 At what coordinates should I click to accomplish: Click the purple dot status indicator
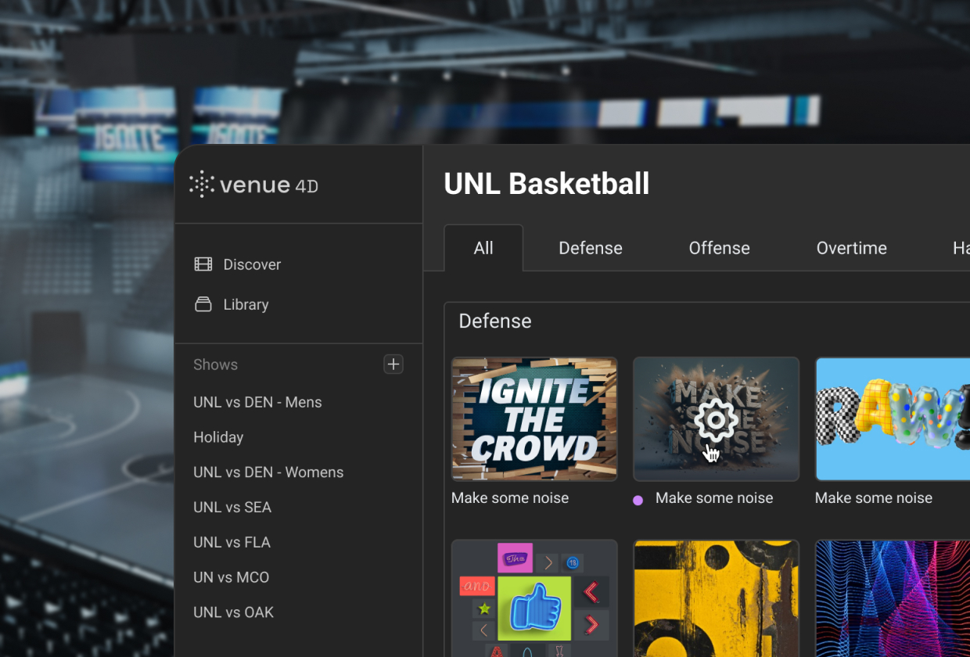point(638,500)
